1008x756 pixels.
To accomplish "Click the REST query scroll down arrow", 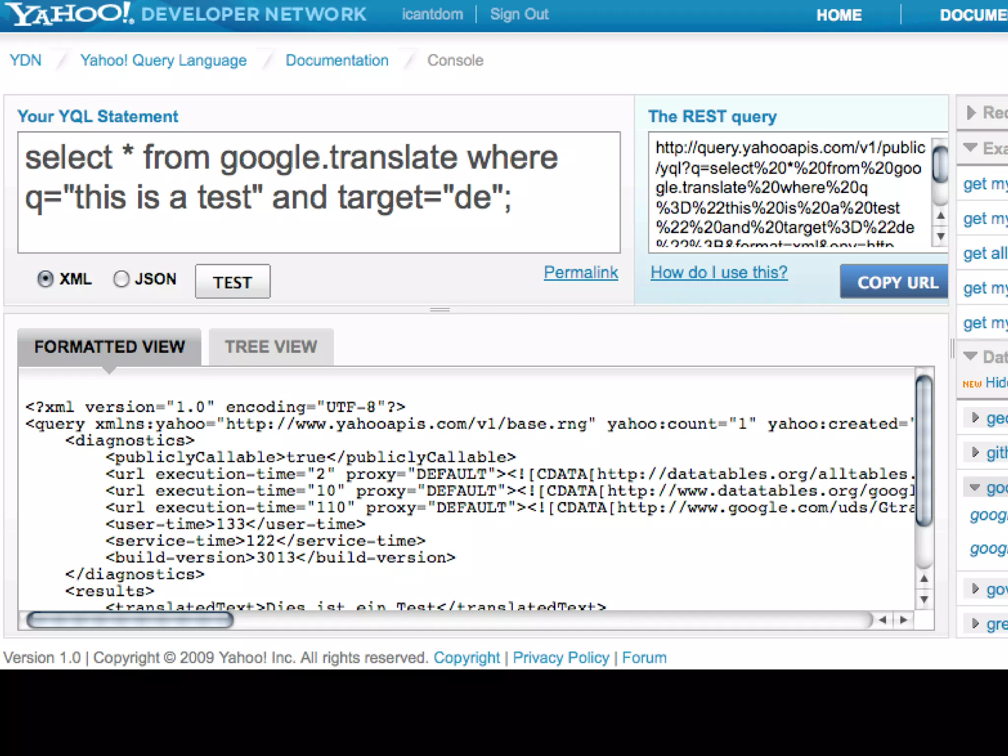I will pos(941,236).
